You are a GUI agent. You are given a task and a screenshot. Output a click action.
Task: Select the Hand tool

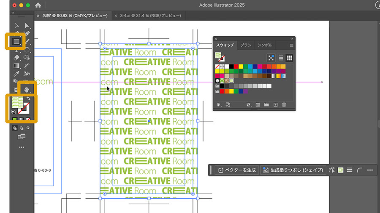tap(27, 90)
